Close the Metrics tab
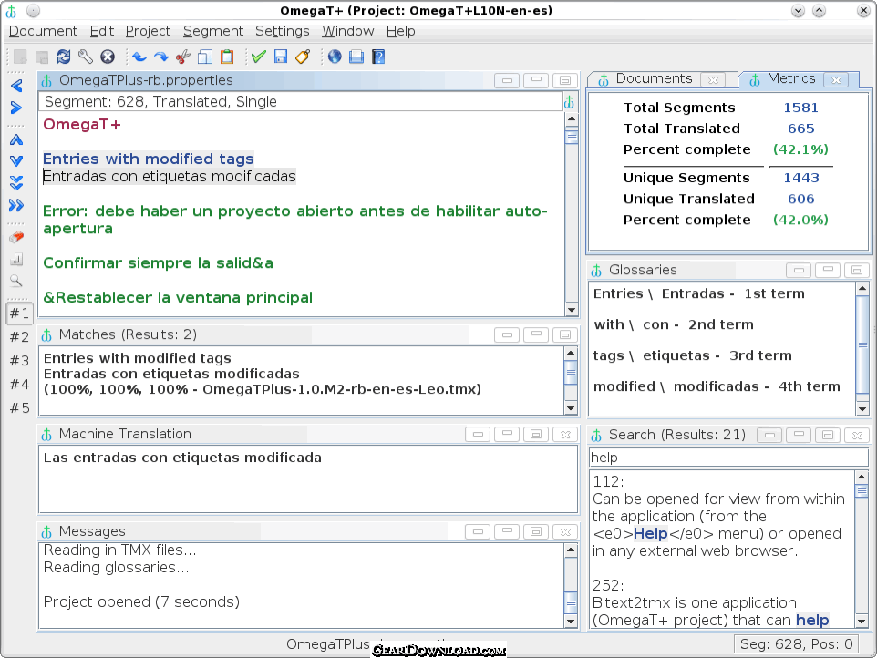Image resolution: width=877 pixels, height=658 pixels. pyautogui.click(x=836, y=80)
